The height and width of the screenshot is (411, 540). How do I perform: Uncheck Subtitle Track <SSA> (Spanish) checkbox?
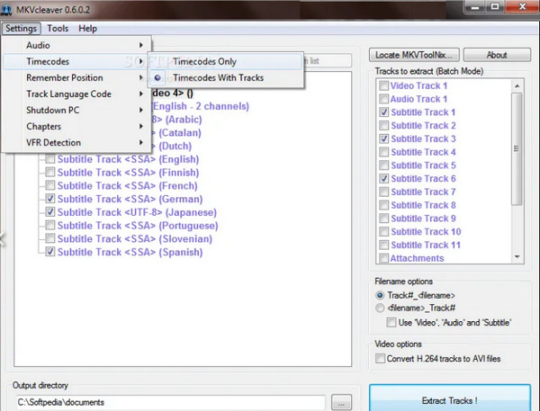pos(50,252)
